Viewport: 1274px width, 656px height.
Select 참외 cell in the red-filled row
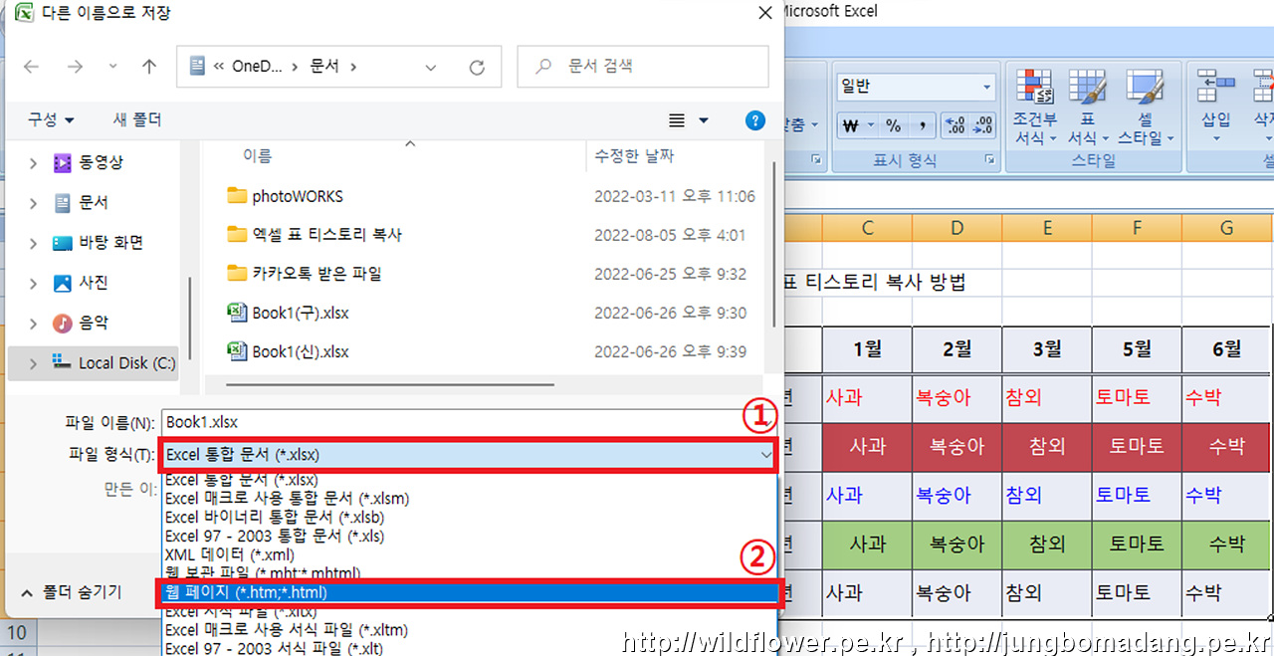[1047, 447]
